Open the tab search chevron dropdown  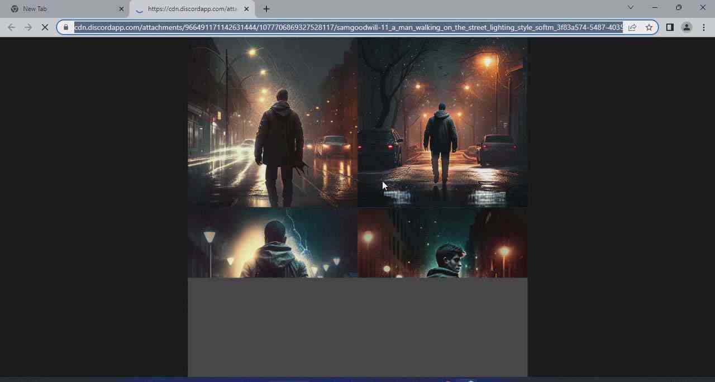pos(630,7)
